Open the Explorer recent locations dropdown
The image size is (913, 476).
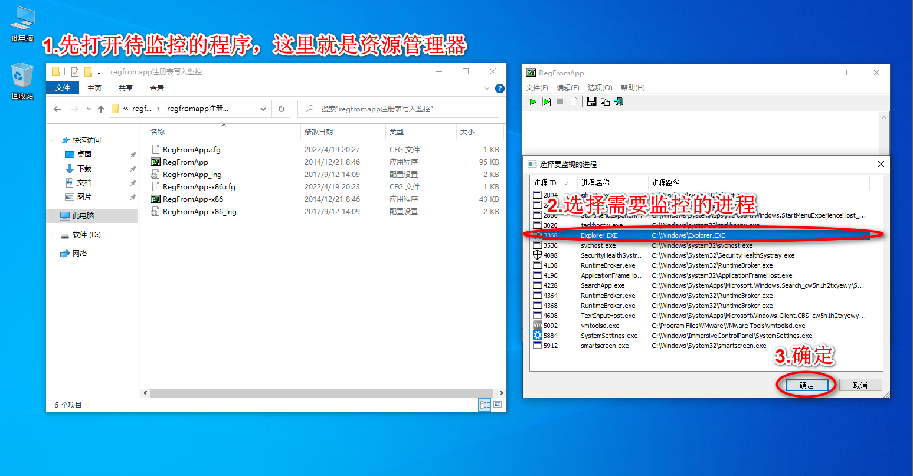pyautogui.click(x=89, y=109)
